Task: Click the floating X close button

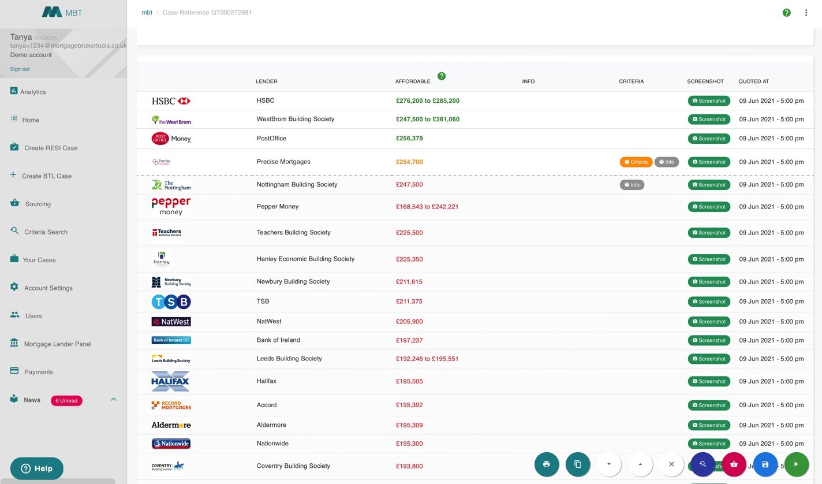Action: [671, 464]
